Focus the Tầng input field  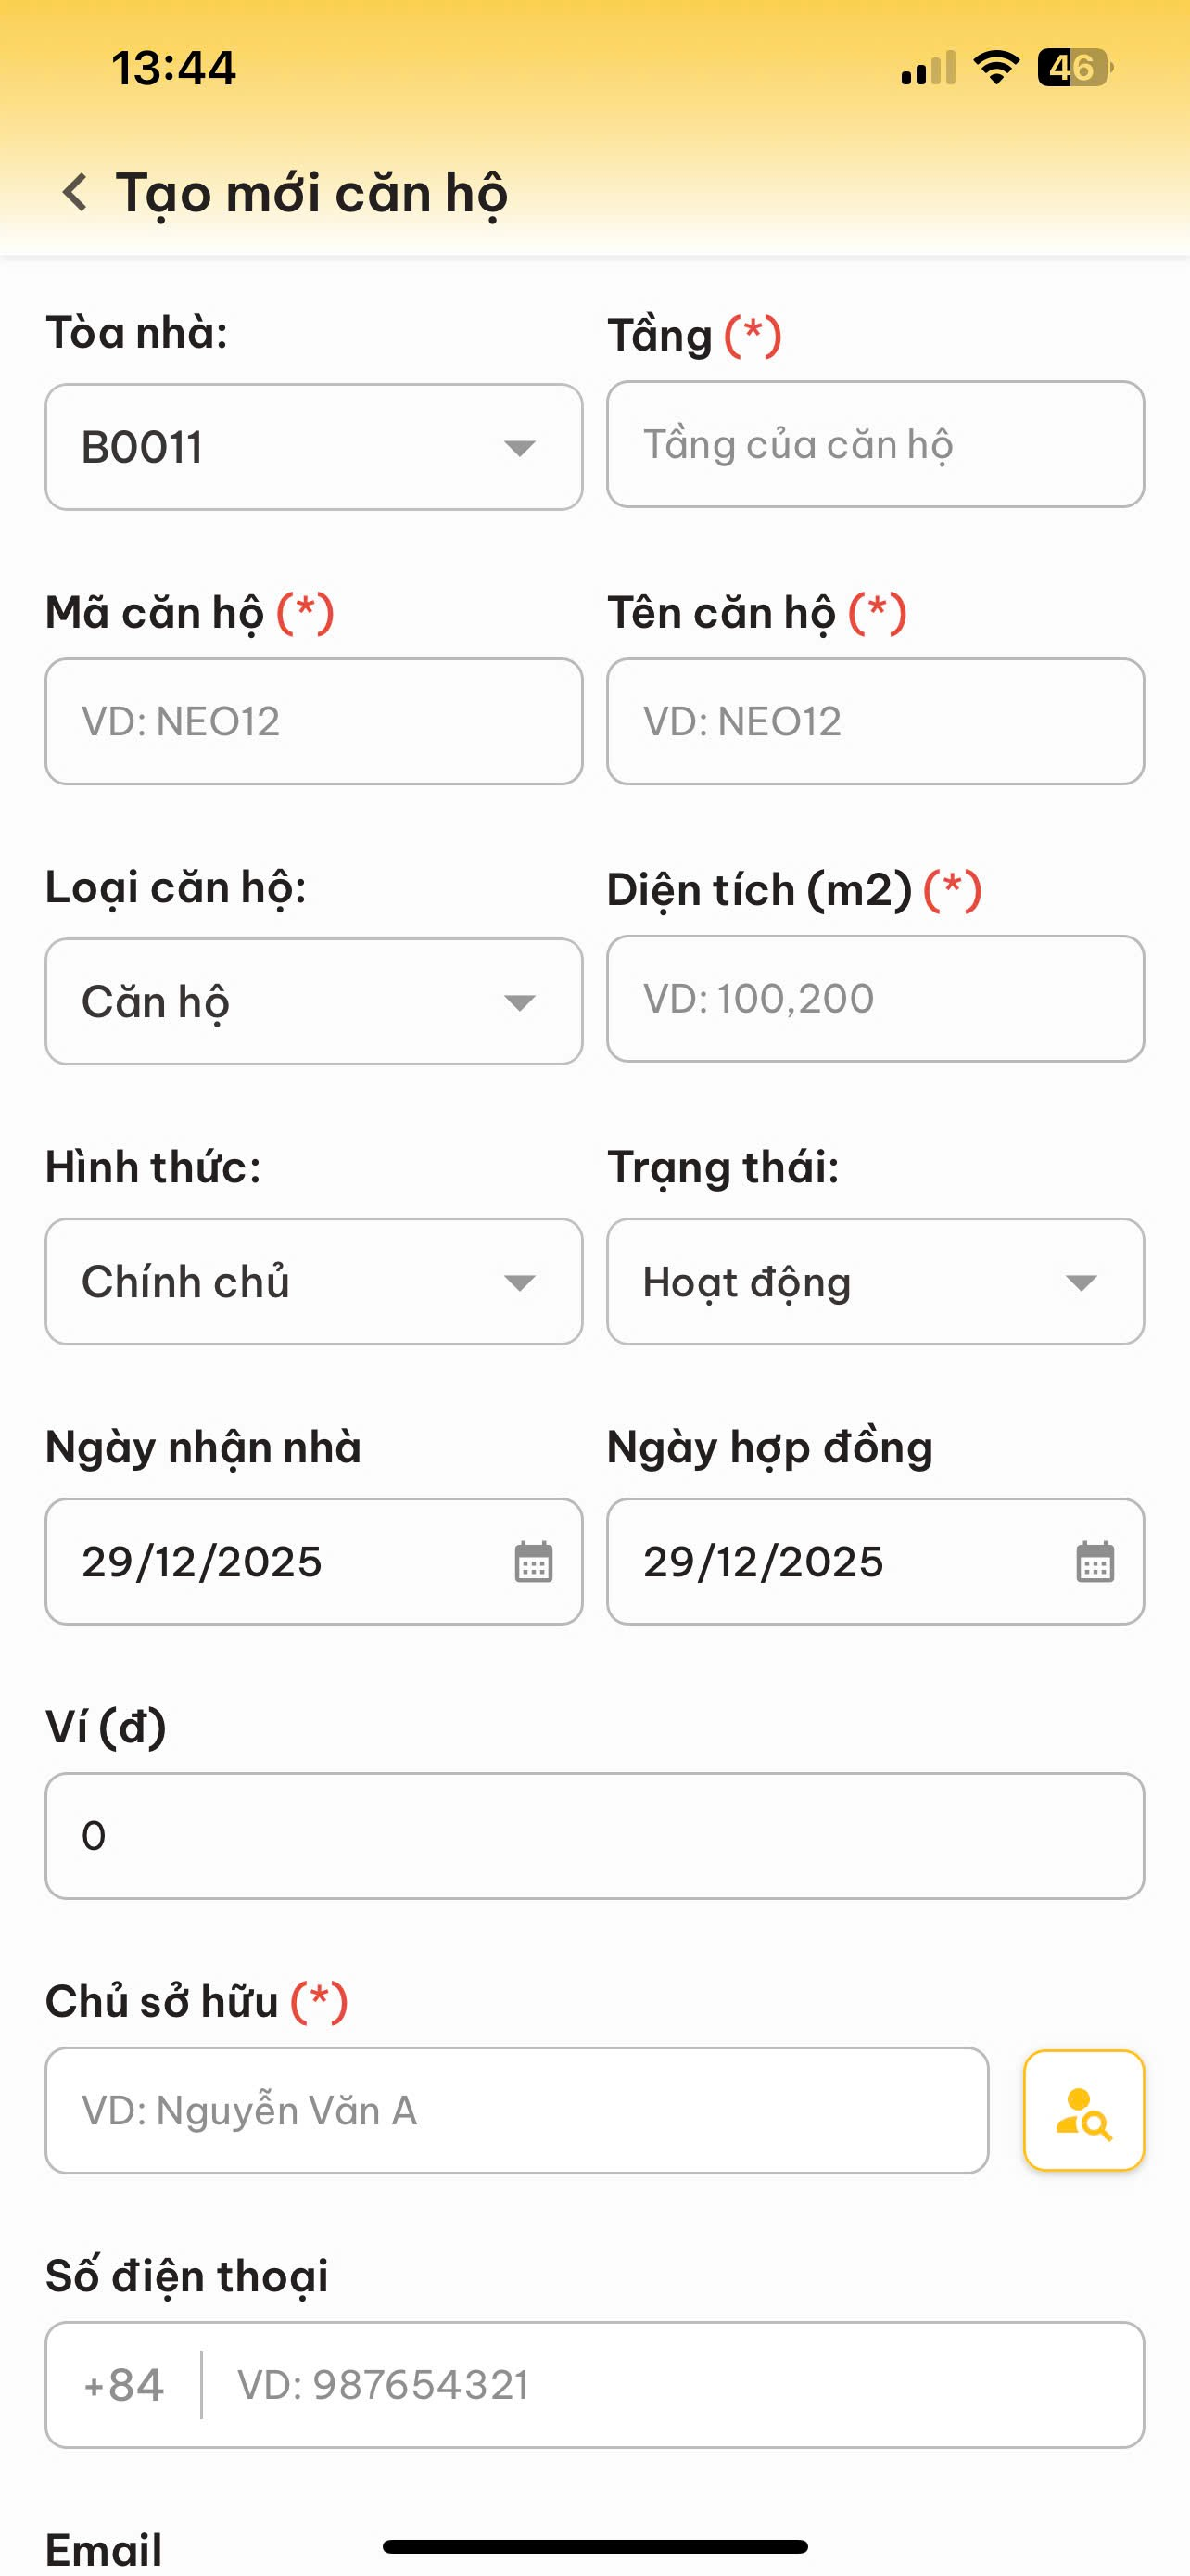[x=875, y=444]
